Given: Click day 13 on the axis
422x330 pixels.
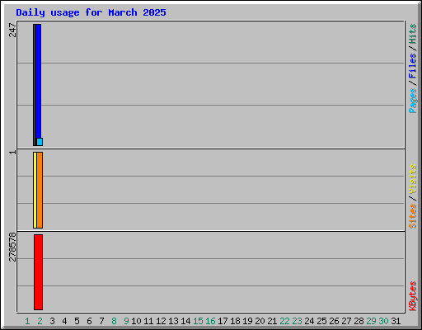Looking at the screenshot, I should pyautogui.click(x=173, y=321).
